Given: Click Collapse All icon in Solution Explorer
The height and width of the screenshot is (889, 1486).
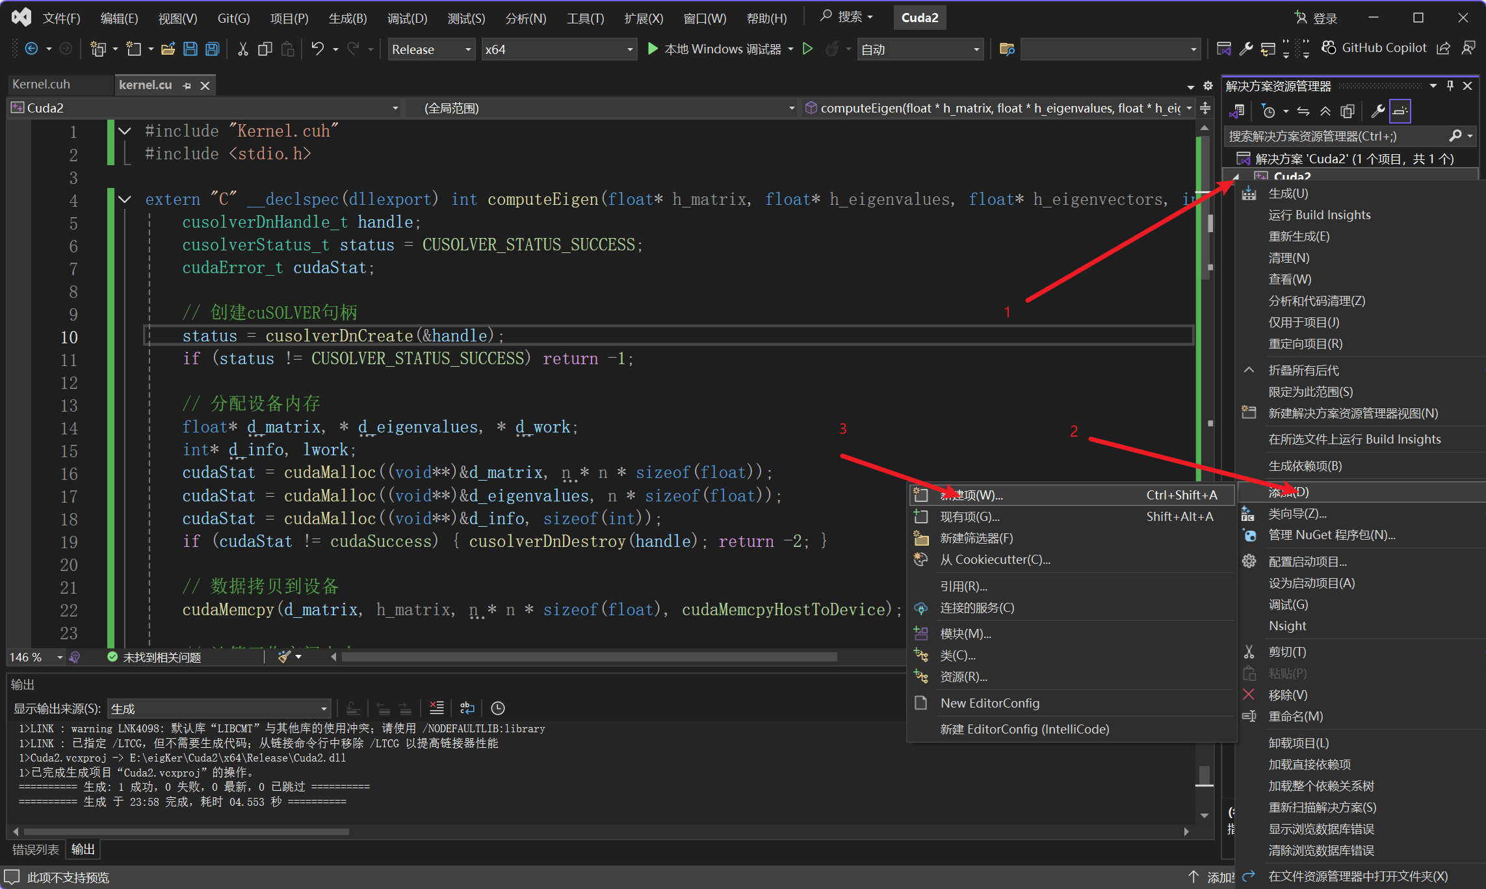Looking at the screenshot, I should coord(1325,111).
